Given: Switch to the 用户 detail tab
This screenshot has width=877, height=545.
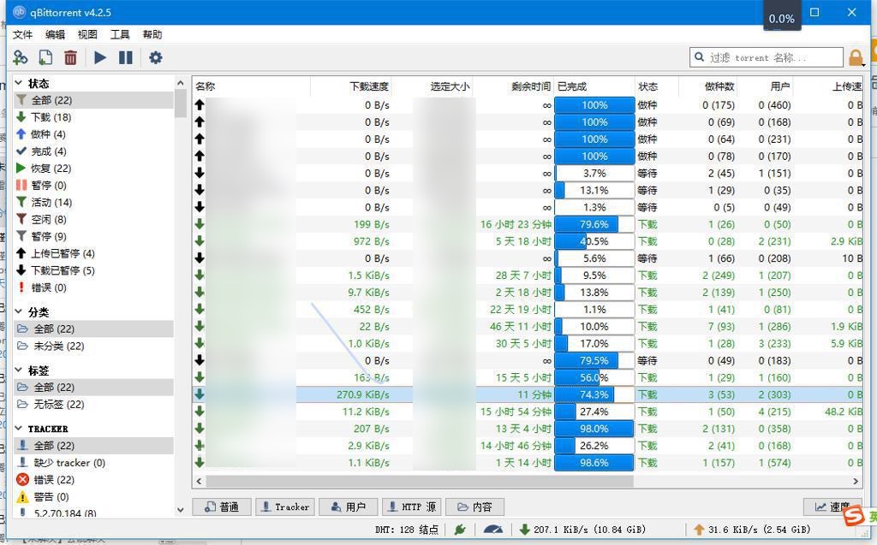Looking at the screenshot, I should point(349,507).
